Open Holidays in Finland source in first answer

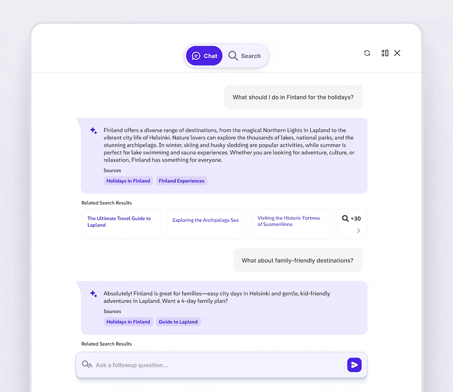128,181
